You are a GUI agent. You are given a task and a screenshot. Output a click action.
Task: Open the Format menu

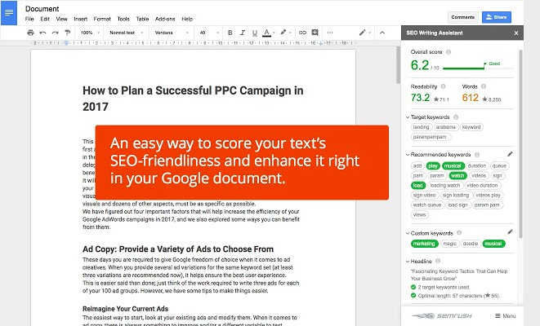[102, 19]
